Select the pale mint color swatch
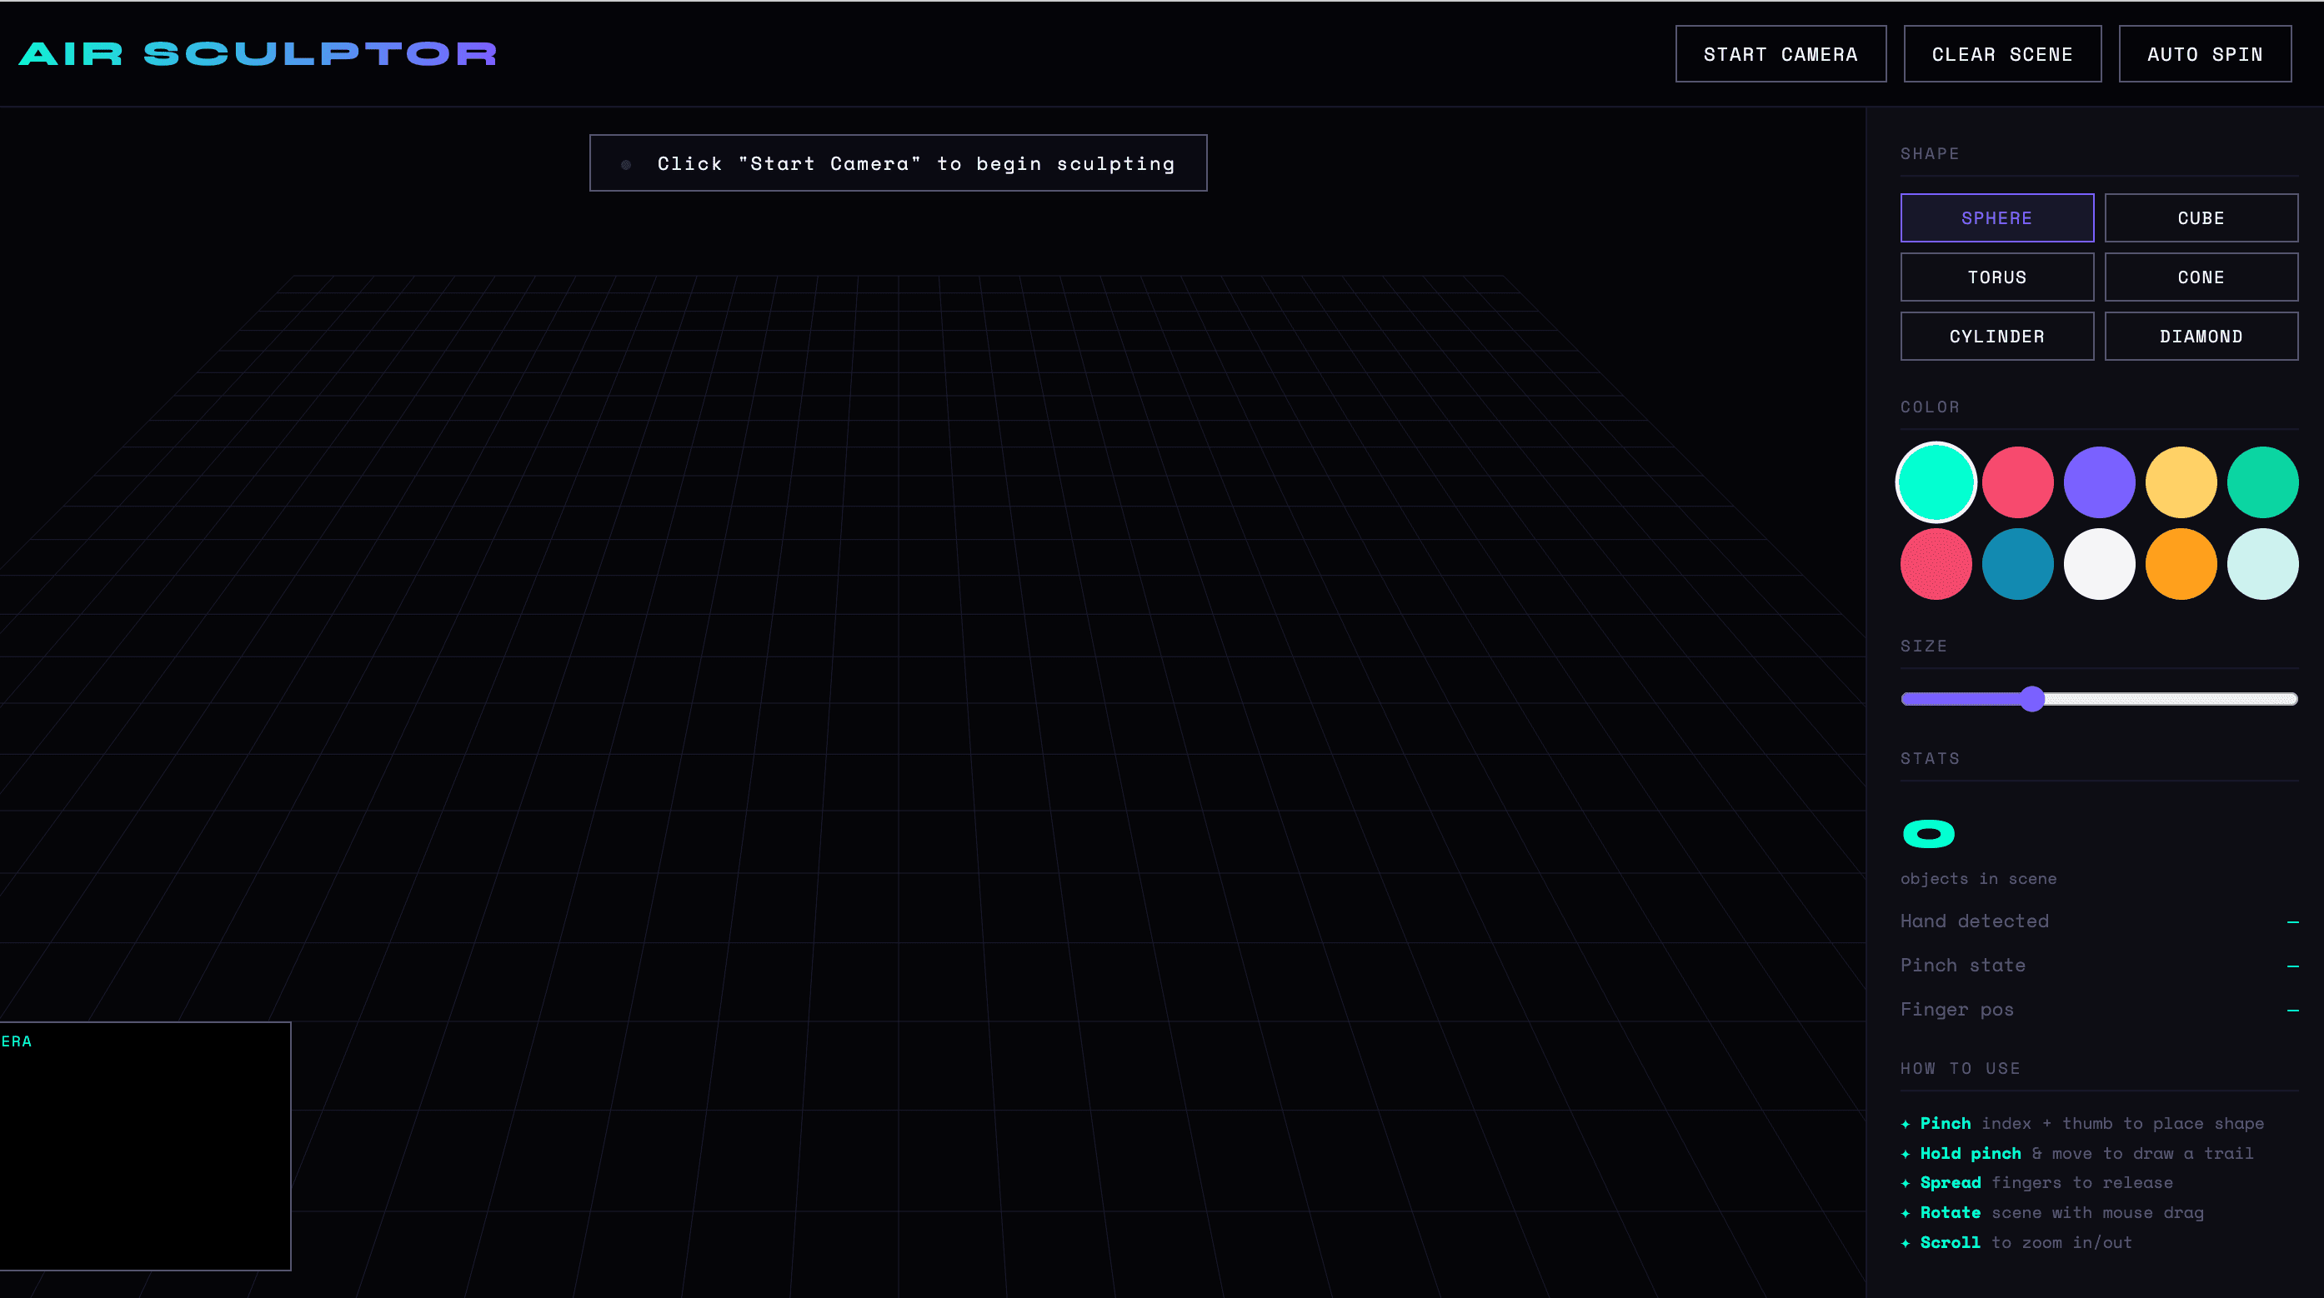Screen dimensions: 2324x1298 (2262, 564)
